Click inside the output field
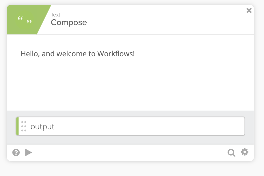This screenshot has height=176, width=264. (144, 126)
